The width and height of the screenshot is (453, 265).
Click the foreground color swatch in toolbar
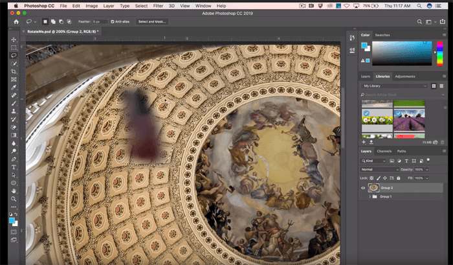point(12,221)
